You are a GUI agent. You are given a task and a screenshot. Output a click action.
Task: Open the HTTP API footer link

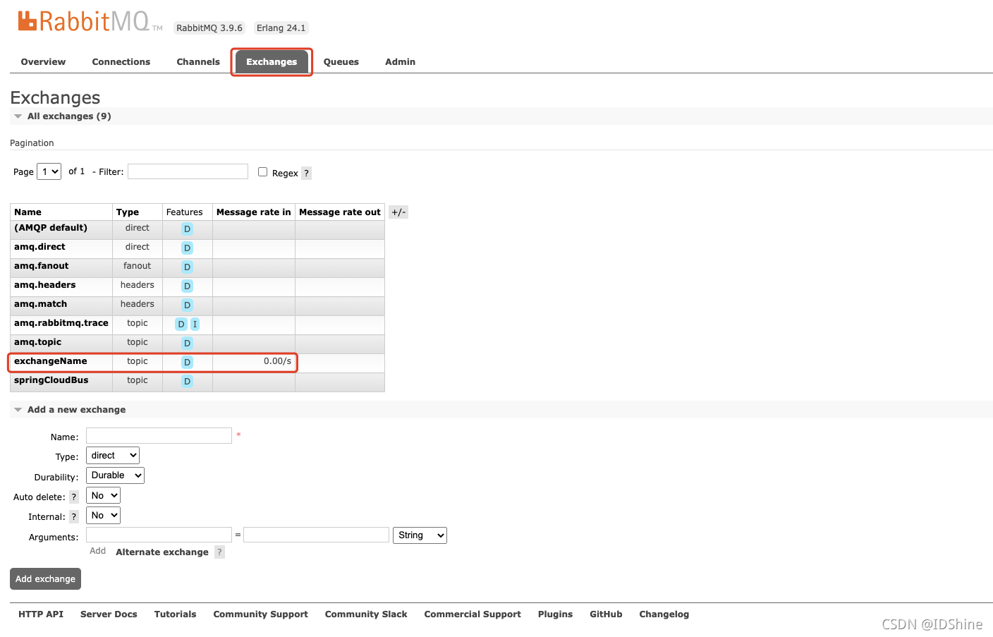click(41, 614)
